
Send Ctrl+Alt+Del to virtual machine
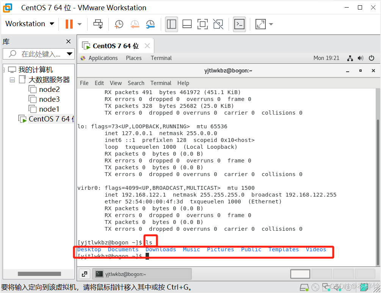tap(98, 24)
